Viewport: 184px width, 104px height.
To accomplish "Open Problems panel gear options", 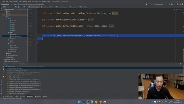I will pyautogui.click(x=180, y=64).
